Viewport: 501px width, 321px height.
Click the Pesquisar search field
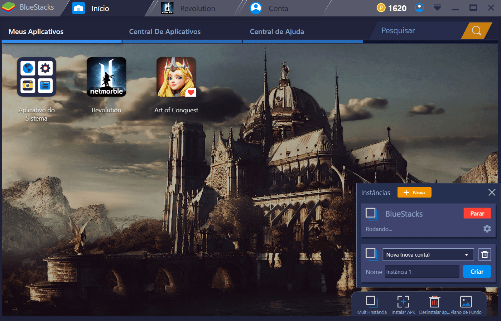[x=417, y=31]
